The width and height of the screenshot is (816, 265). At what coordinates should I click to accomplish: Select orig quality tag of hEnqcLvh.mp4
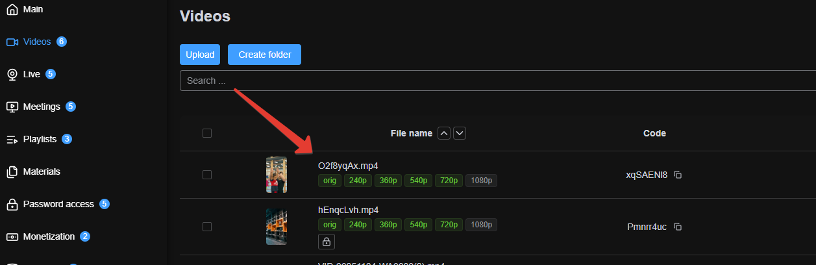329,225
